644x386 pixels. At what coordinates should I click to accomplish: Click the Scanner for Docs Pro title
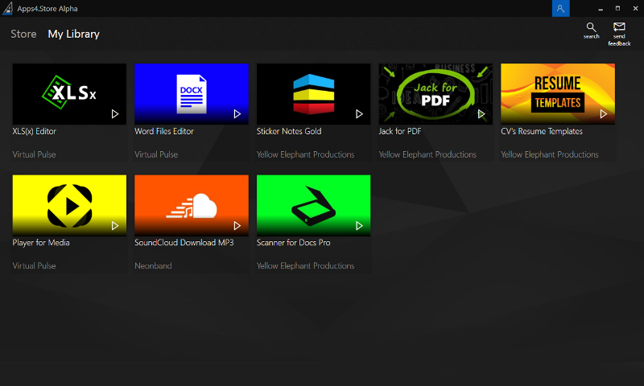click(x=293, y=242)
